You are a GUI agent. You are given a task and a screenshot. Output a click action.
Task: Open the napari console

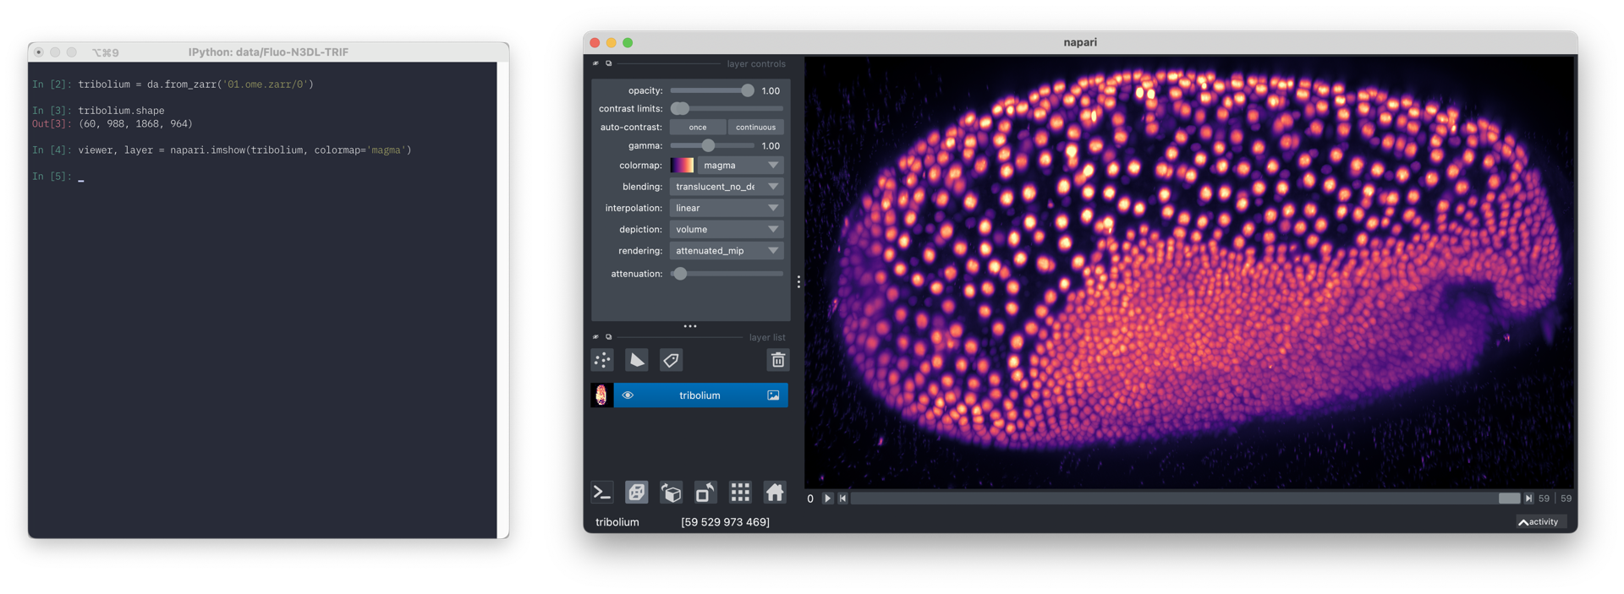[602, 492]
